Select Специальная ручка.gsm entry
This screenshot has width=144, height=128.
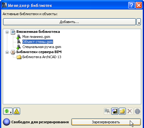[42, 47]
